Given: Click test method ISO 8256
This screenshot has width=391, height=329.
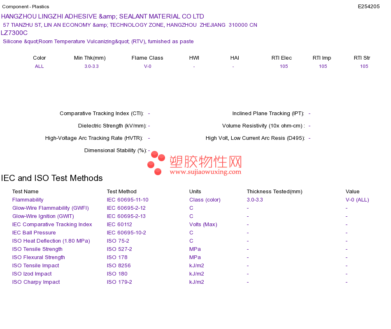Looking at the screenshot, I should 119,266.
